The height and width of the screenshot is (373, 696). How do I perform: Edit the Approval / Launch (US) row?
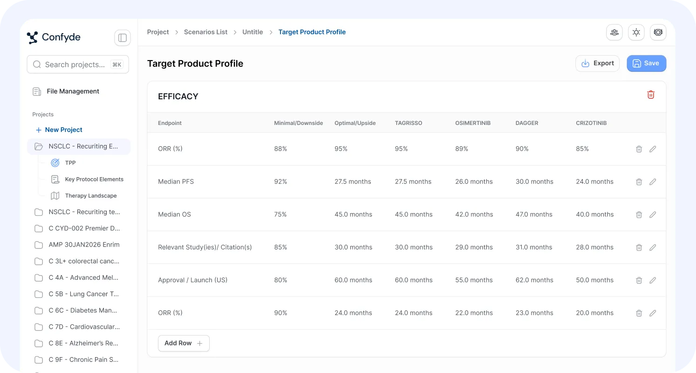click(653, 280)
